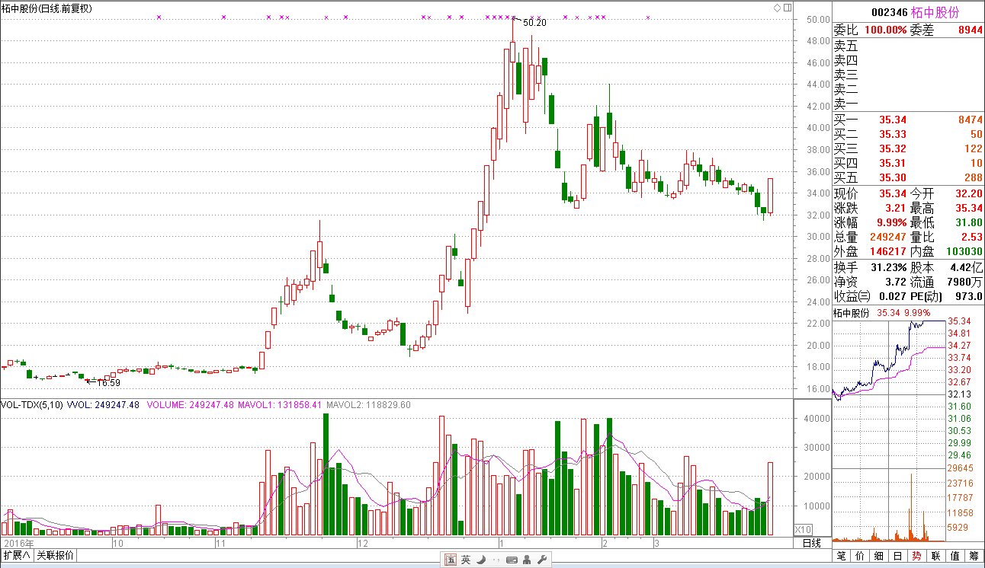The image size is (985, 568).
Task: Click the 流通 7980万 value
Action: [x=965, y=282]
